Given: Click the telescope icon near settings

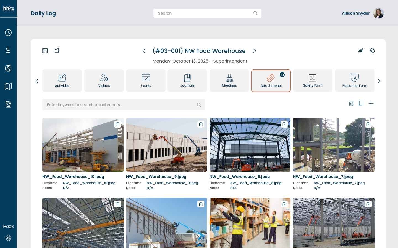Looking at the screenshot, I should (361, 51).
